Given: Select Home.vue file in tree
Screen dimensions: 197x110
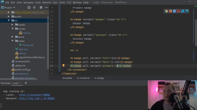Looking at the screenshot, I should (x=28, y=45).
